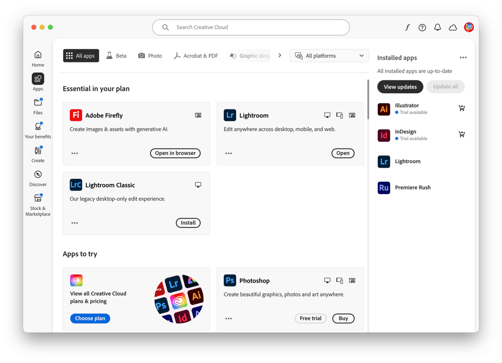Open the Discover section in sidebar
The height and width of the screenshot is (363, 502).
38,178
